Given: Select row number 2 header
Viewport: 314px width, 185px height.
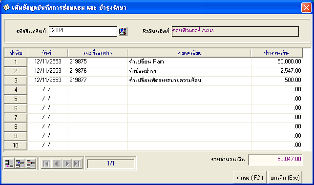Looking at the screenshot, I should [16, 71].
